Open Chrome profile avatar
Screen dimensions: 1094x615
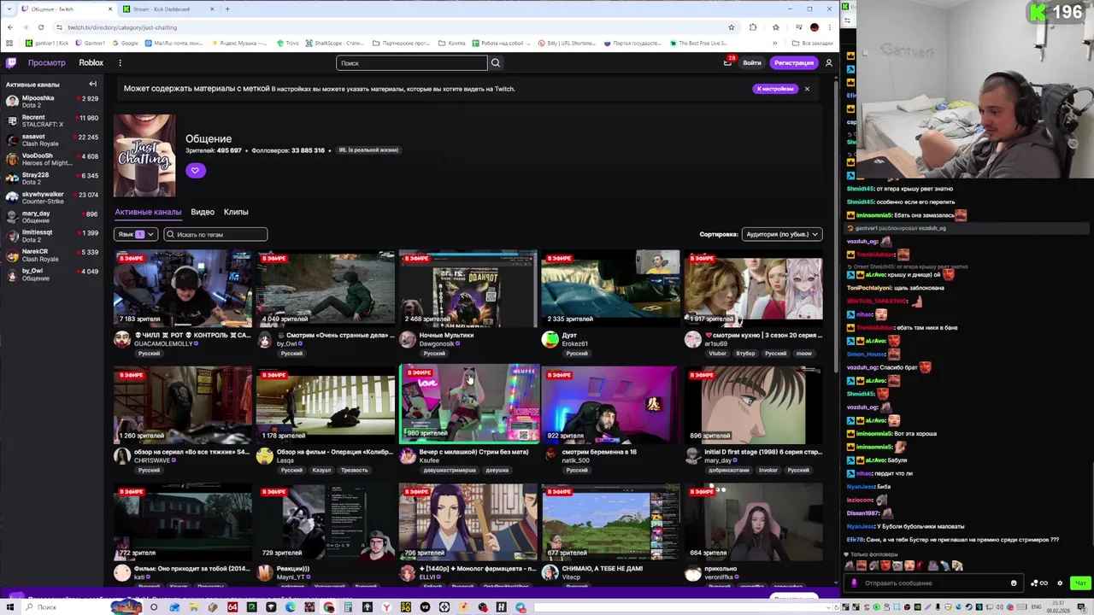(x=814, y=27)
